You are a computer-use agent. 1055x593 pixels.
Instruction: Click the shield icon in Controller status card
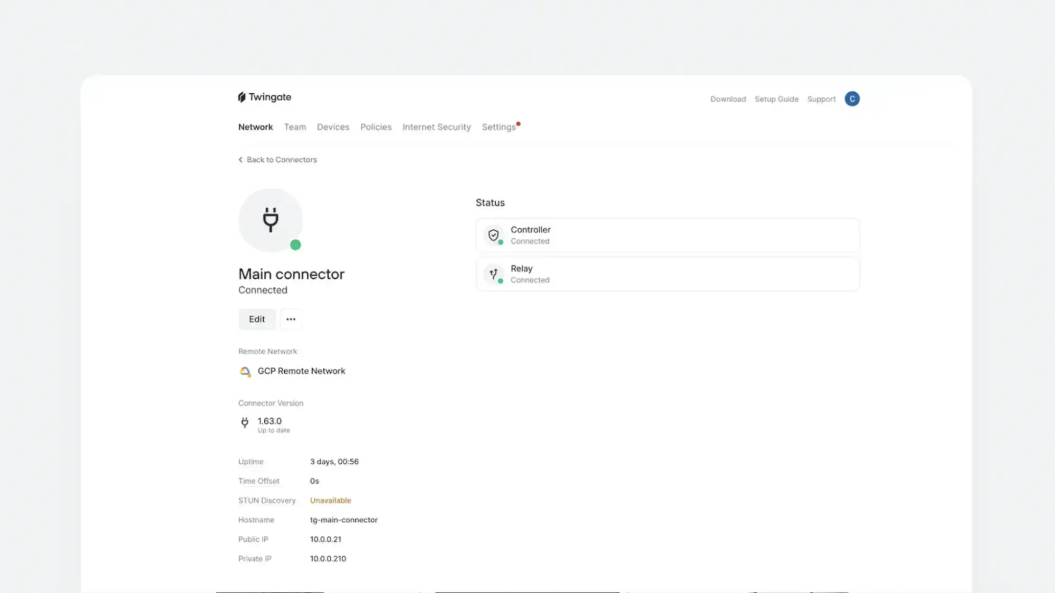pyautogui.click(x=494, y=235)
